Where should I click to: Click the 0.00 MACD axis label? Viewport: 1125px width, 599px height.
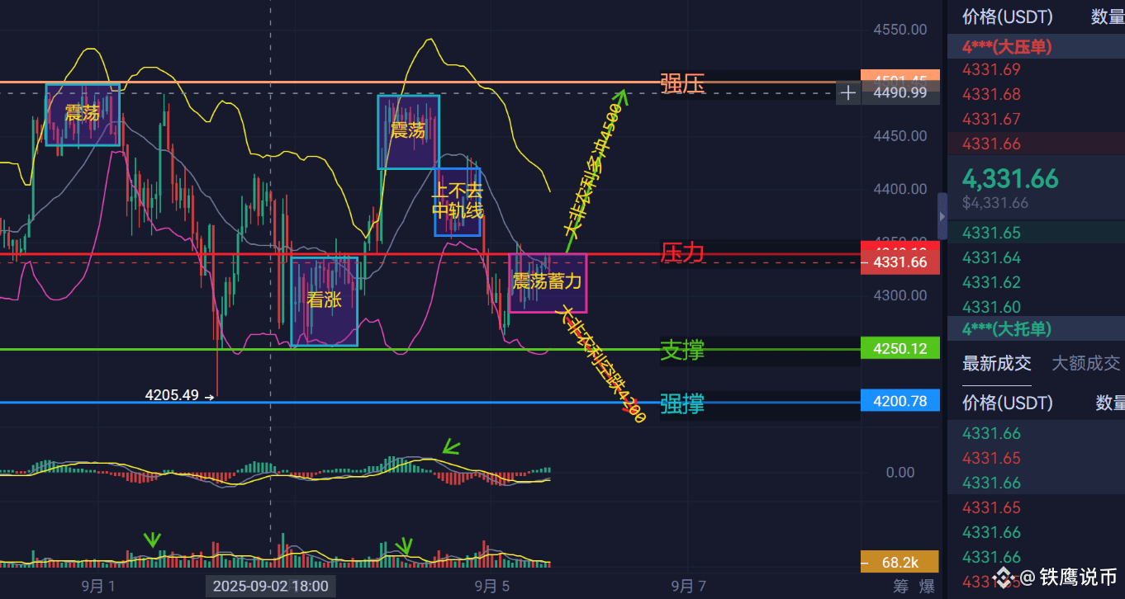click(x=900, y=472)
